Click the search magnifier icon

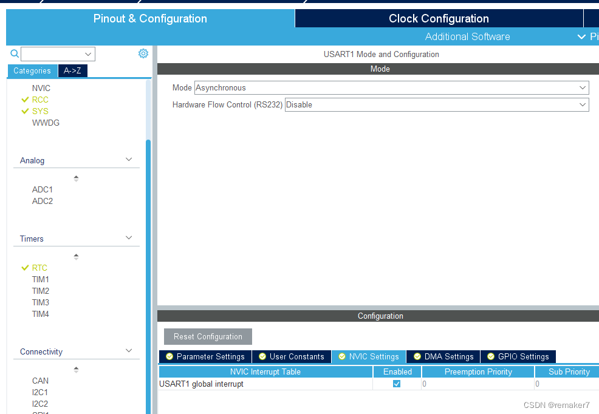(x=15, y=54)
